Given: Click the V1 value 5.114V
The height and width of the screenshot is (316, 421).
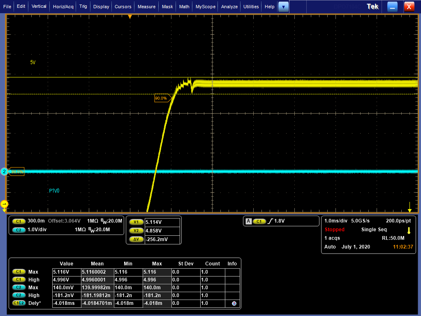Looking at the screenshot, I should pos(162,222).
